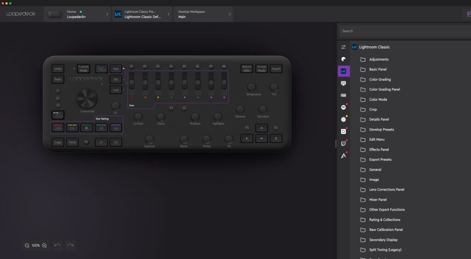
Task: Select the P1 red hue slider
Action: (132, 85)
